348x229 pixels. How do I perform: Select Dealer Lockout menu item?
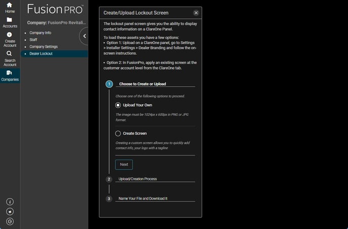point(54,54)
